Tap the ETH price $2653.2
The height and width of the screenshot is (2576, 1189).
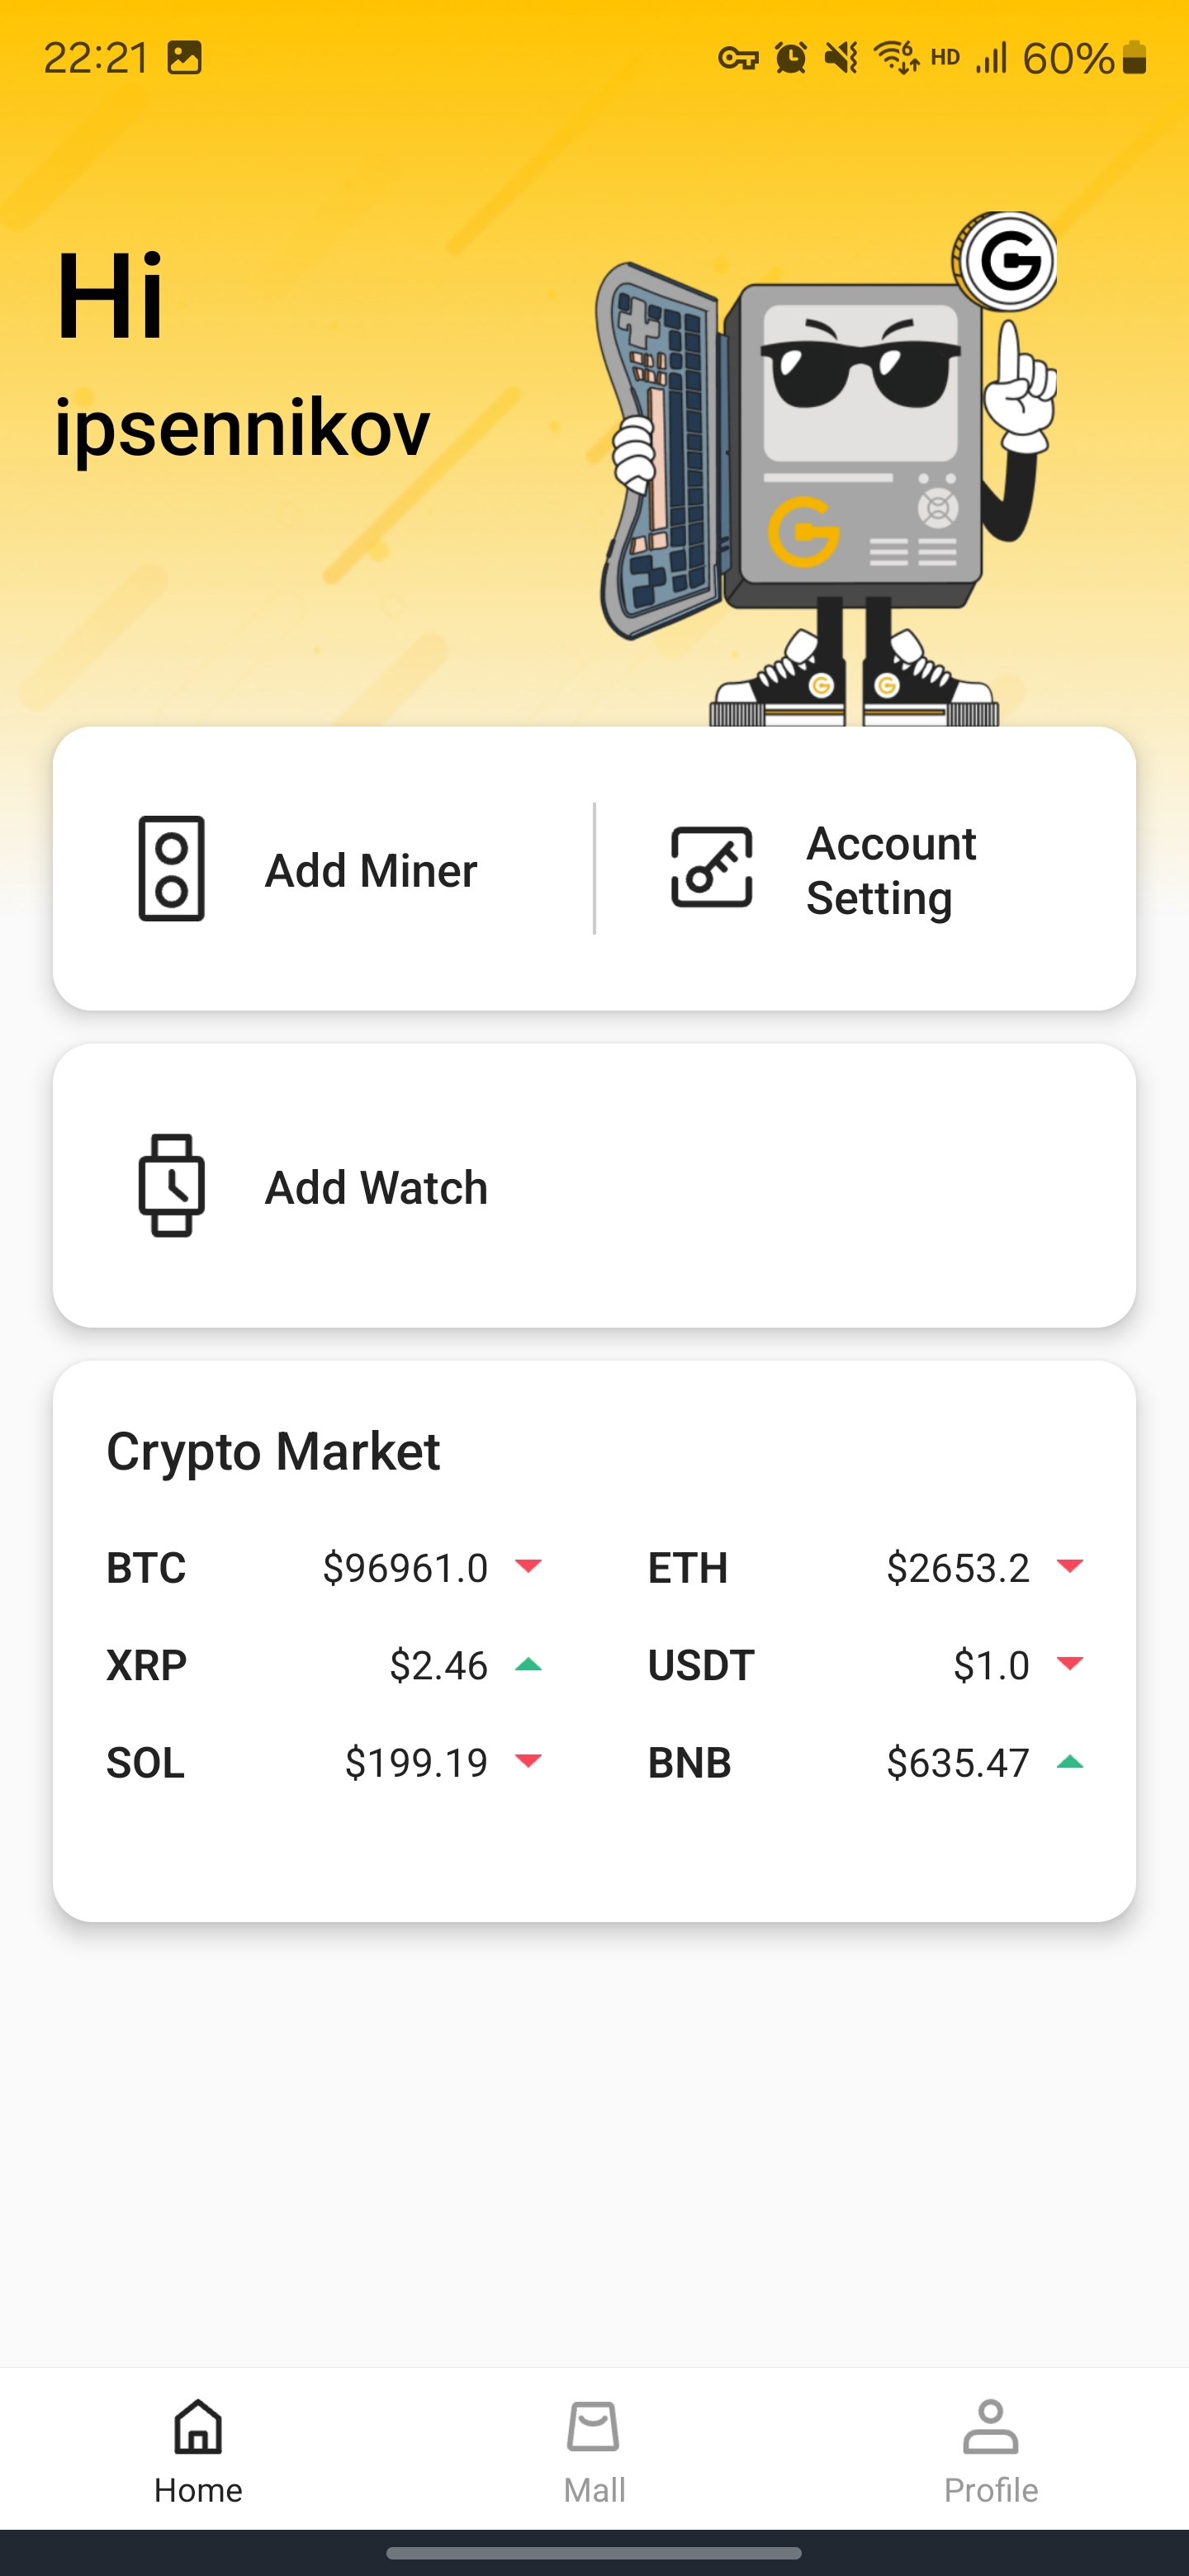click(957, 1567)
